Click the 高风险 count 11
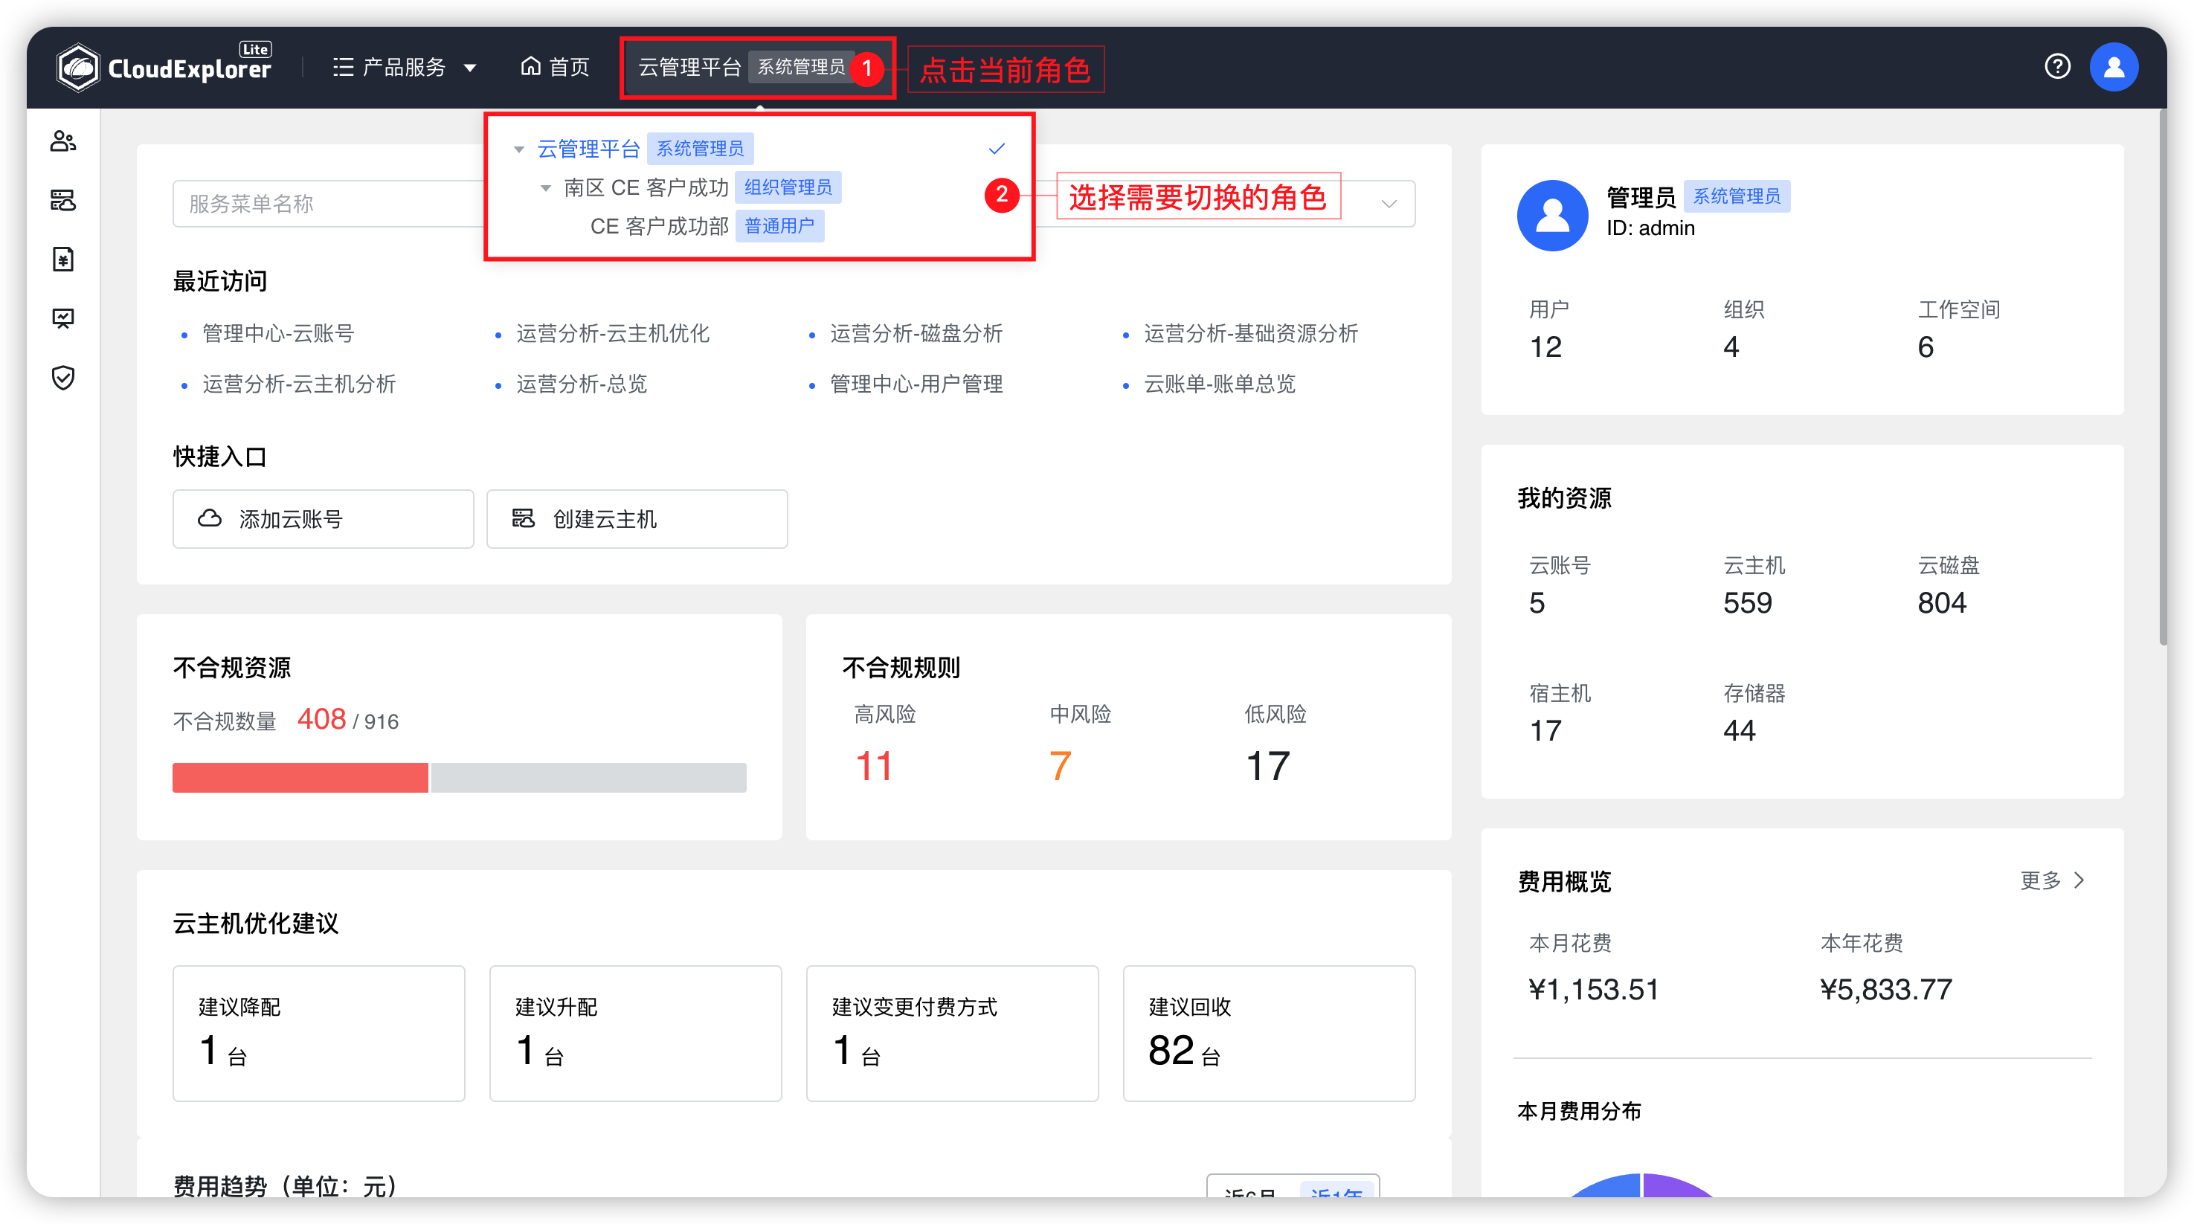The height and width of the screenshot is (1224, 2194). point(873,766)
